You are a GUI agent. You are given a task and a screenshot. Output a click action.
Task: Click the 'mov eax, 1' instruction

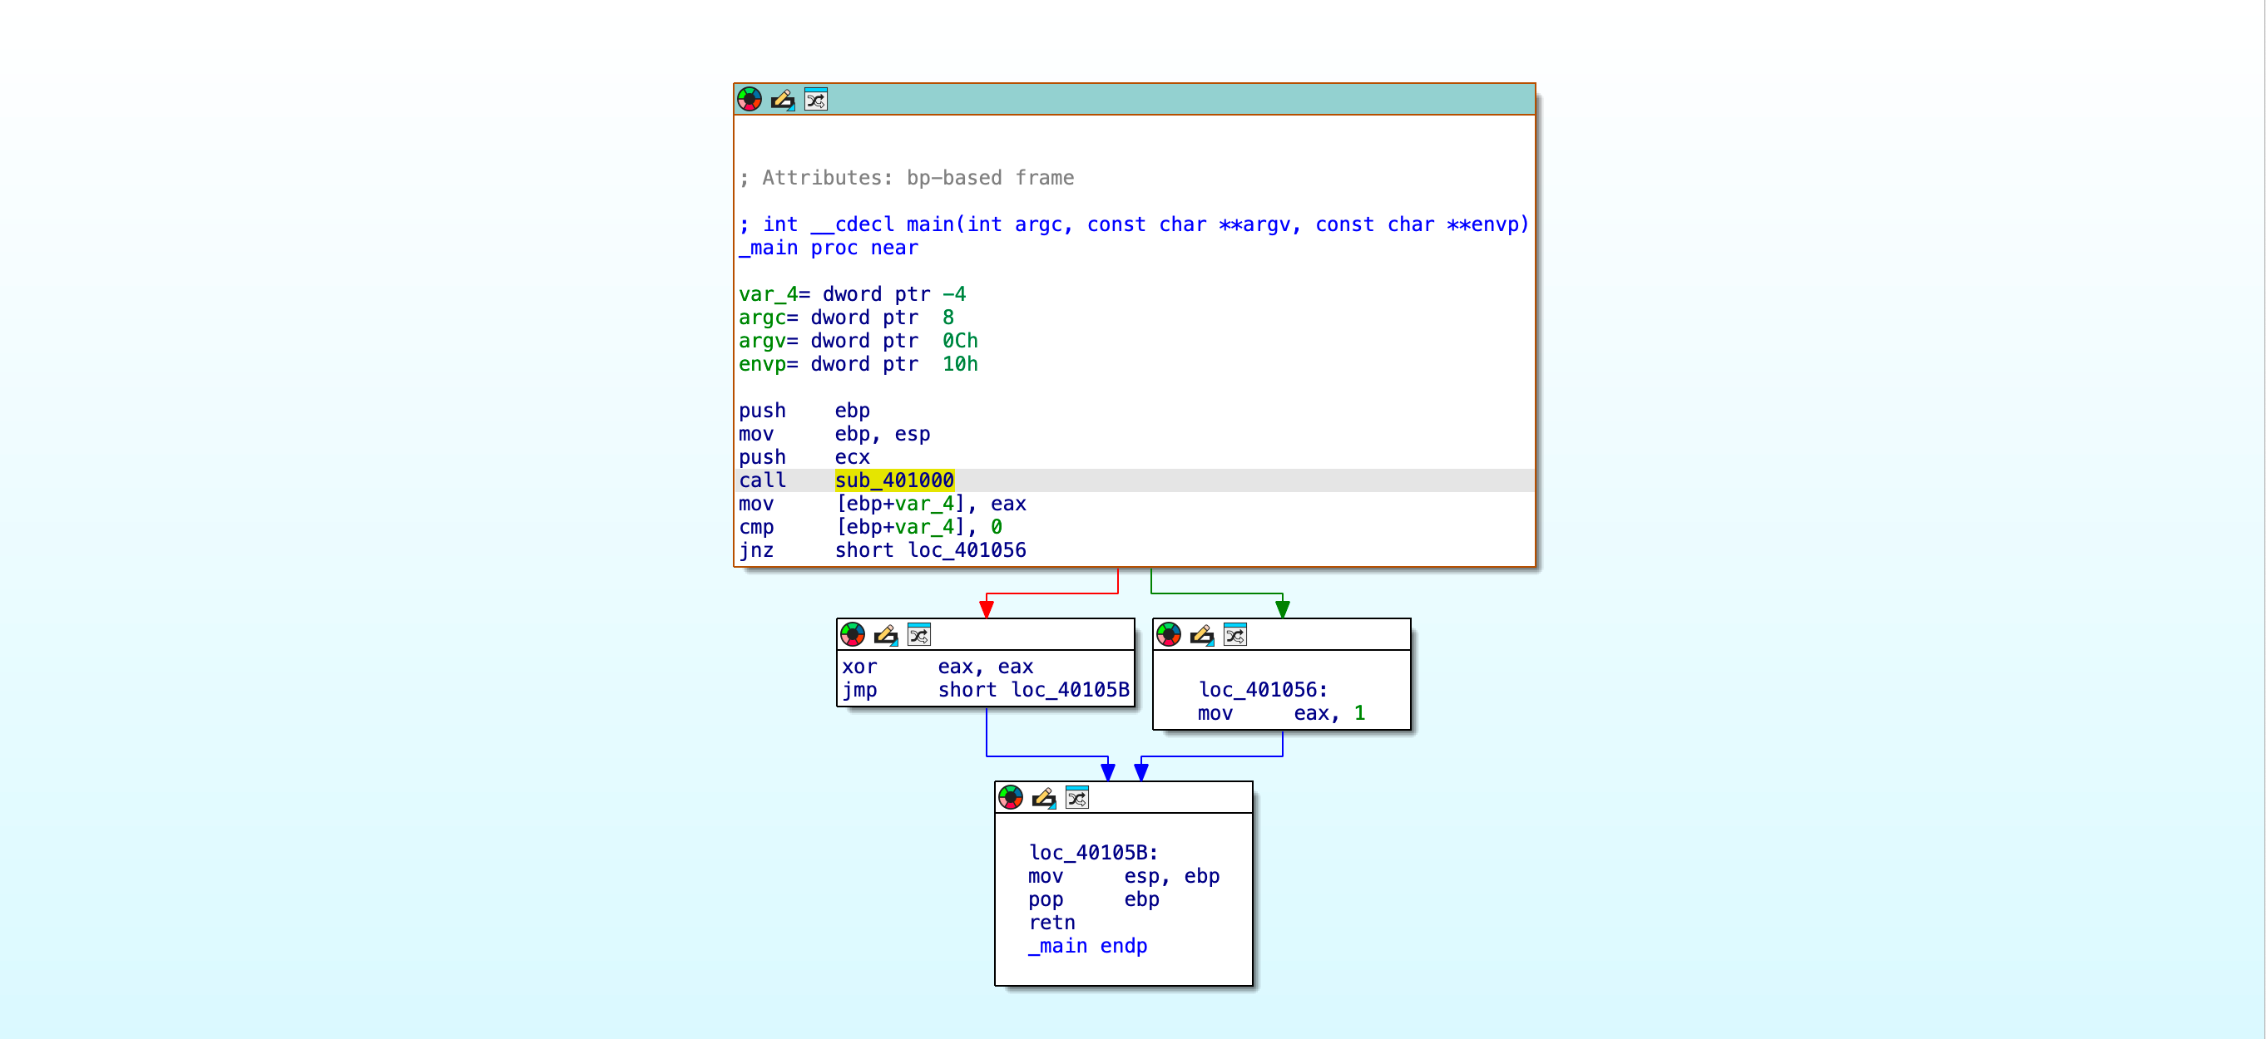[1281, 713]
